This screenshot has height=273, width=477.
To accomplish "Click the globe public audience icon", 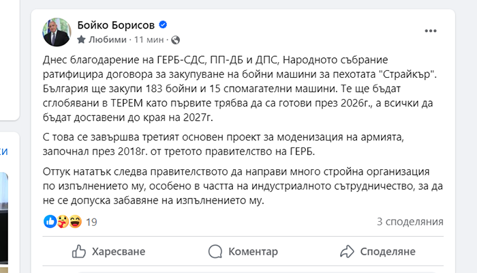I will (x=176, y=40).
